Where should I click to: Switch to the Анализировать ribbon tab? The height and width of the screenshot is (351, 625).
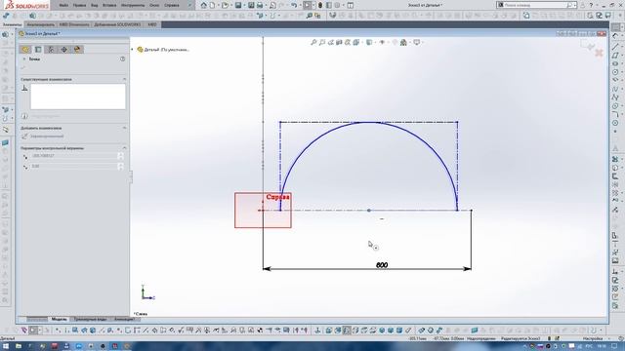coord(40,24)
